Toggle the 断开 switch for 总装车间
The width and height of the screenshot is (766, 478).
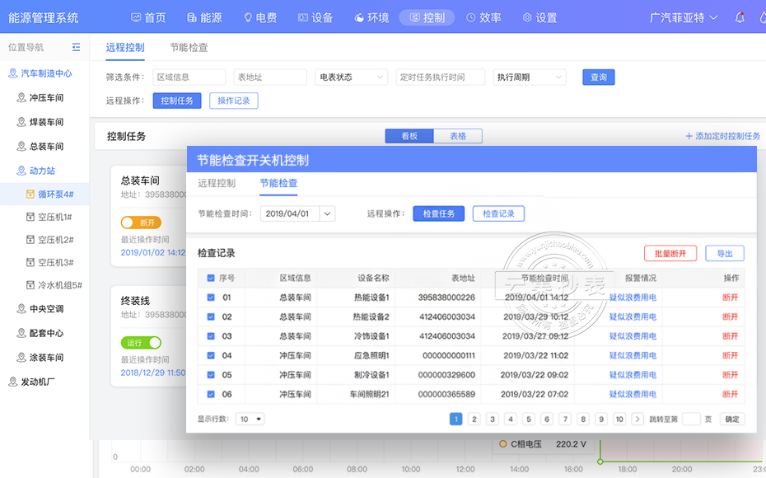[140, 223]
